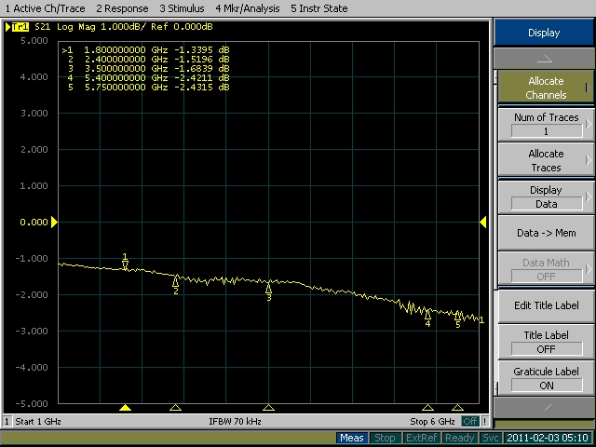Click the marker 4 triangle on frequency axis
This screenshot has height=447, width=596.
[x=428, y=408]
